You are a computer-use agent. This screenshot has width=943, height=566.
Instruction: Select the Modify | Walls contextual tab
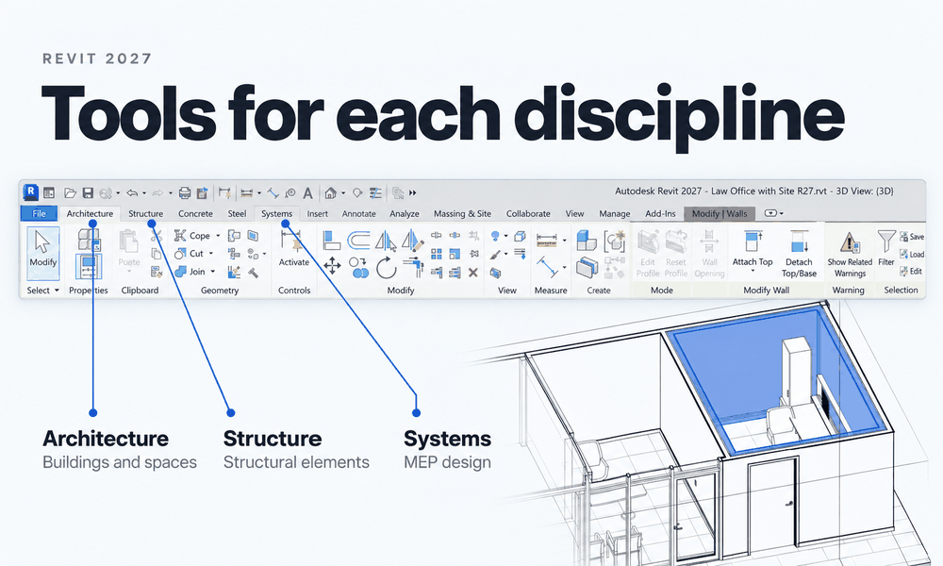point(720,213)
